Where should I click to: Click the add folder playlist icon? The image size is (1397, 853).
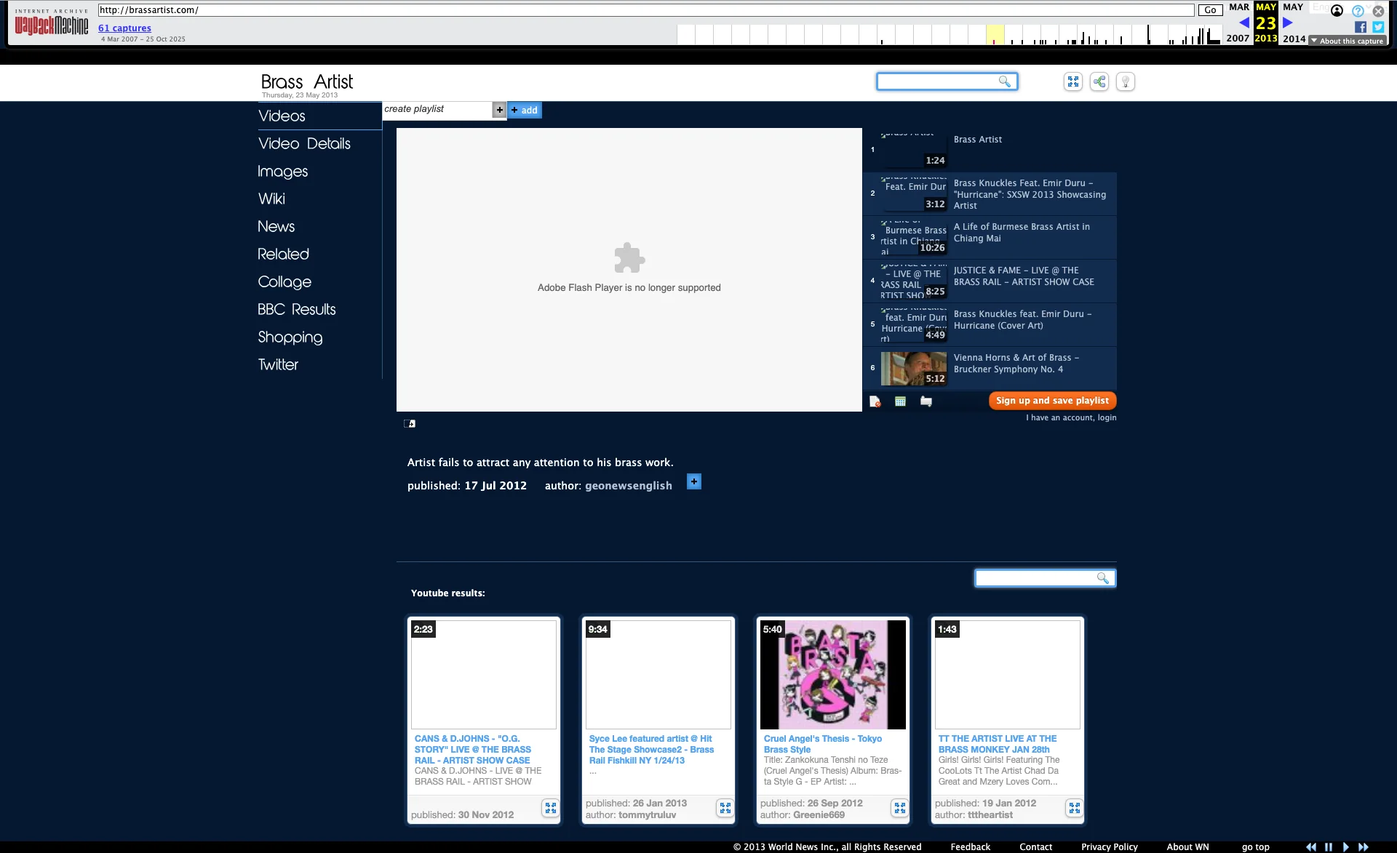[926, 401]
